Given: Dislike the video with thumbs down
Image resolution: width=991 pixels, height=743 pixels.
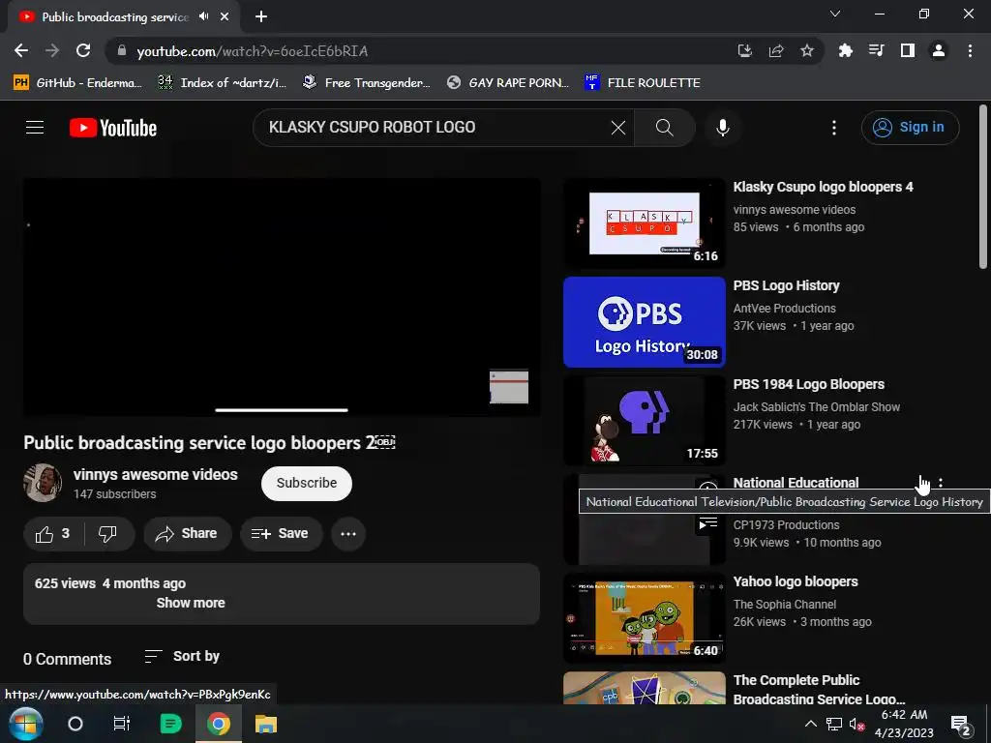Looking at the screenshot, I should (x=108, y=534).
